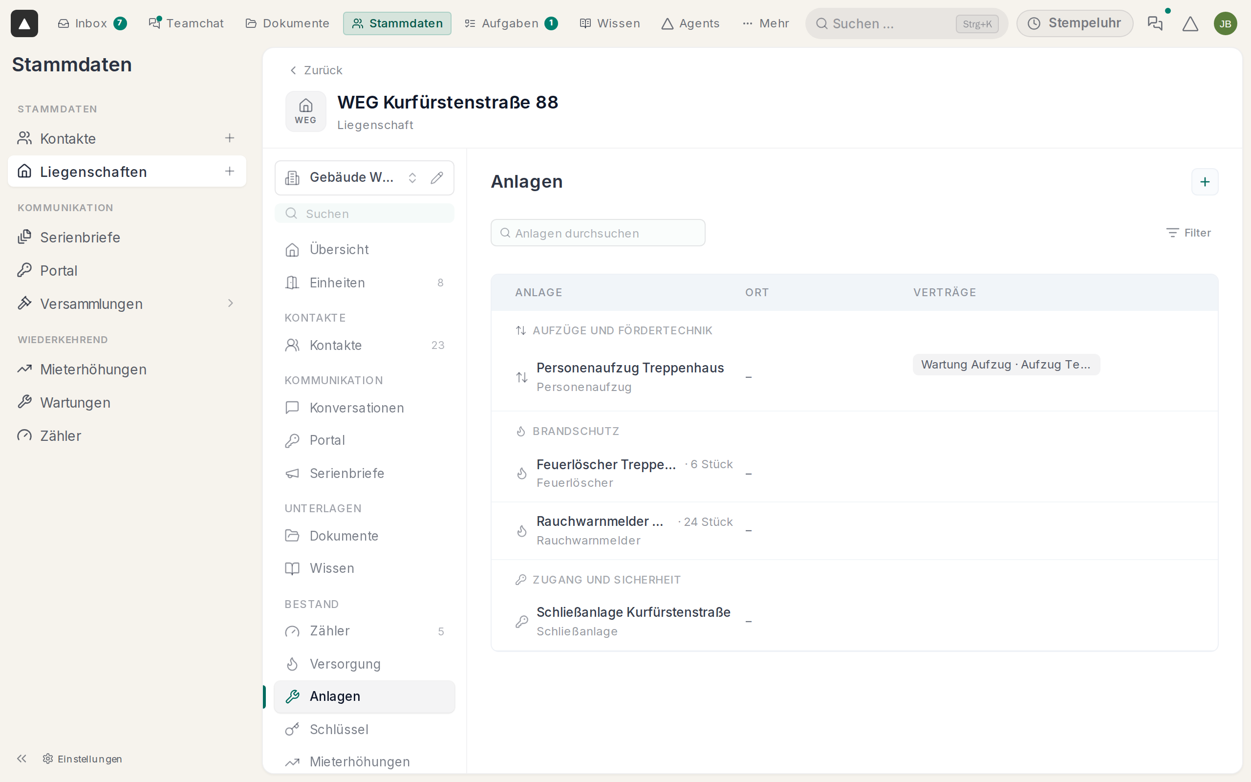Focus the Anlagen durchsuchen search field

pos(598,233)
